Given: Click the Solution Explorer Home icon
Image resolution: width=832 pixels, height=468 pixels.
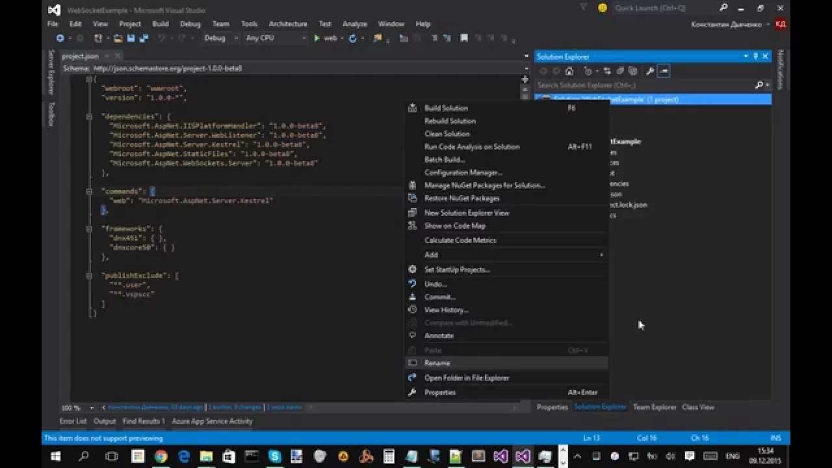Looking at the screenshot, I should pos(569,71).
